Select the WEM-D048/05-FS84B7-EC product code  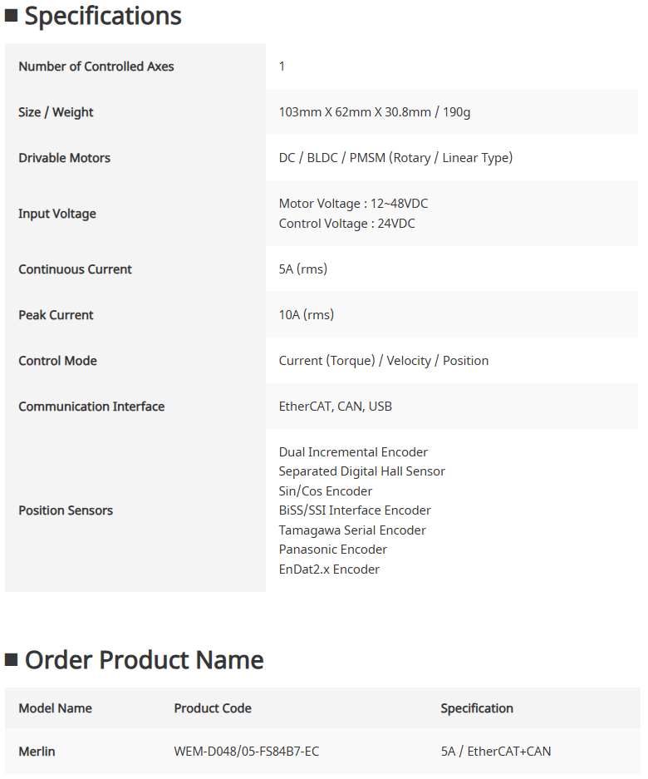pos(246,752)
